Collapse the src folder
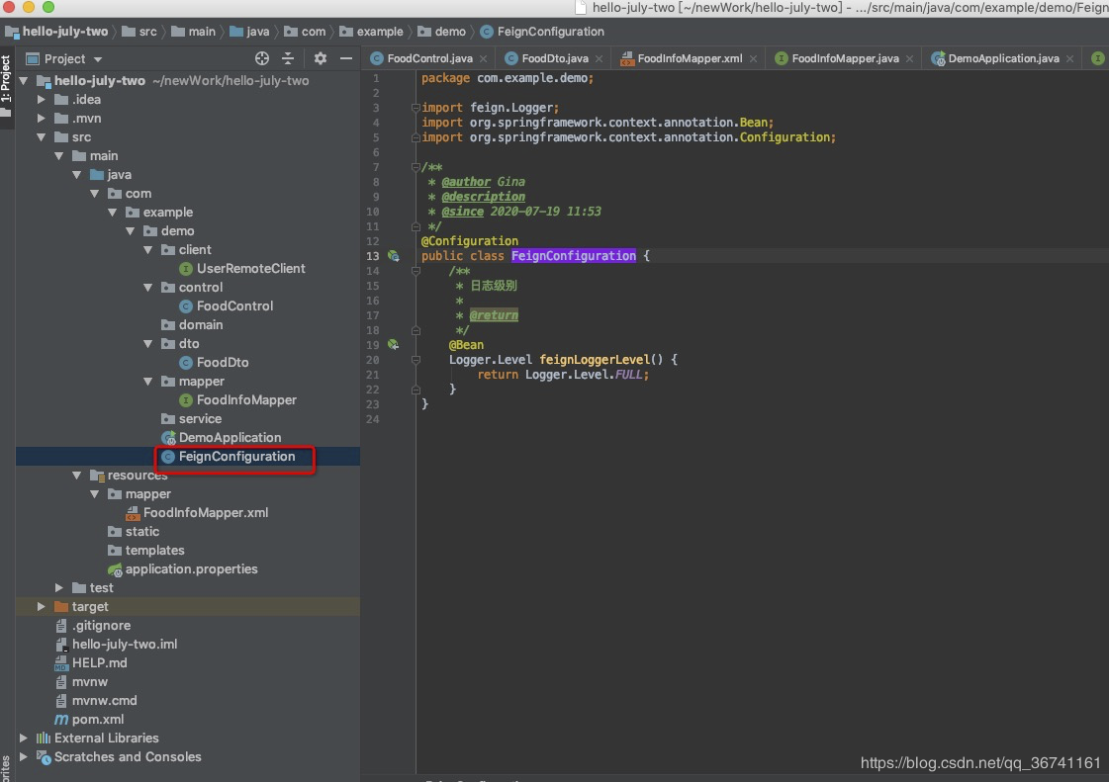Screen dimensions: 1109x782 41,137
